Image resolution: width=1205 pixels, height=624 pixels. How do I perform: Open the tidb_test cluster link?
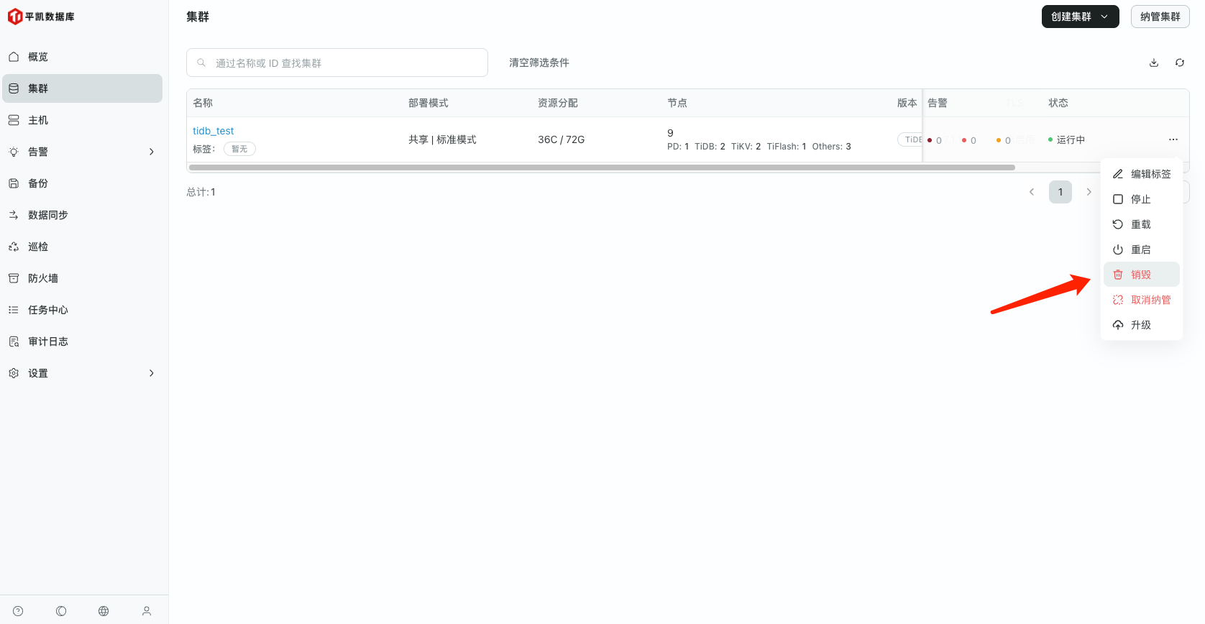(x=214, y=131)
